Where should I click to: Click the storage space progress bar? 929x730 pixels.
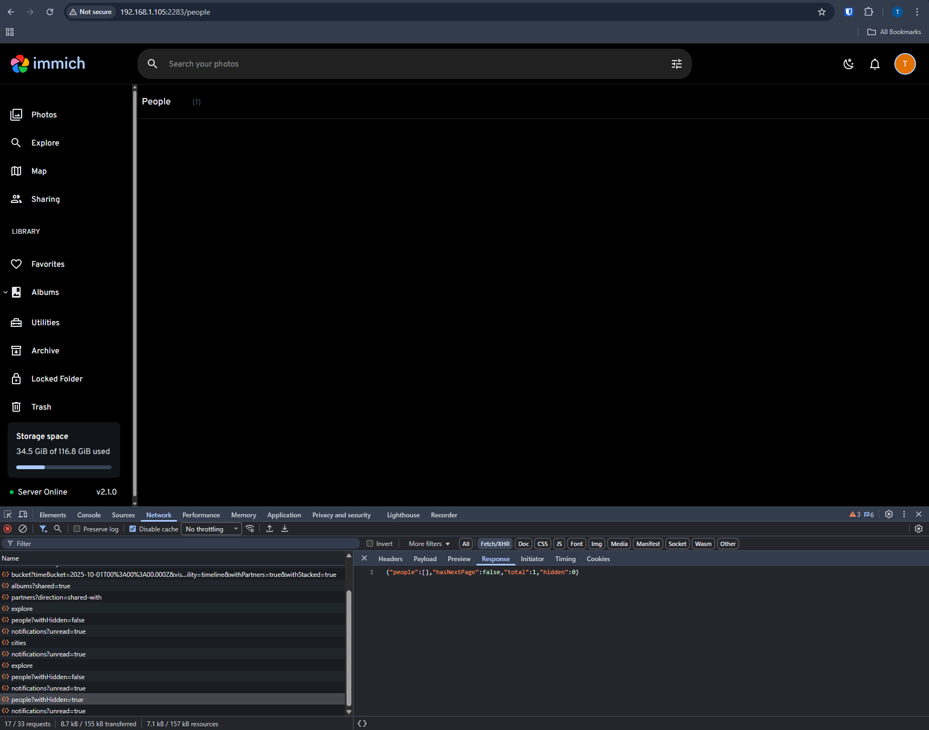[63, 466]
